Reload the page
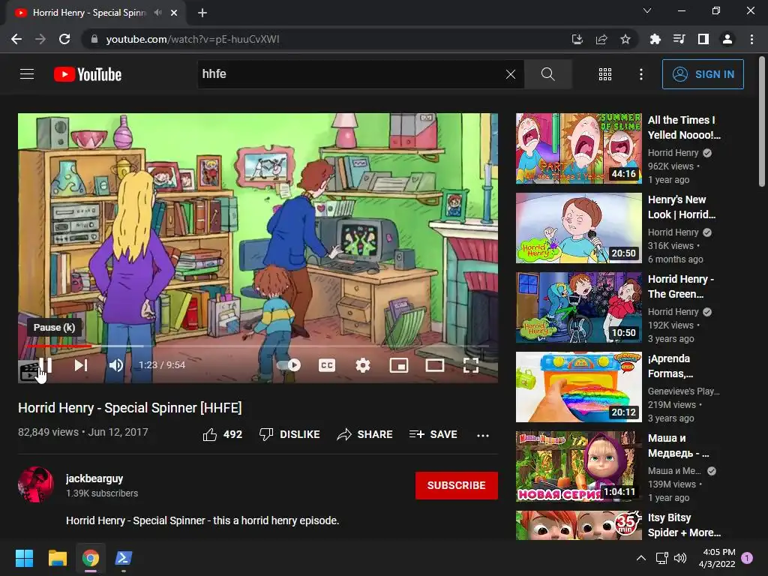The height and width of the screenshot is (576, 768). [64, 39]
